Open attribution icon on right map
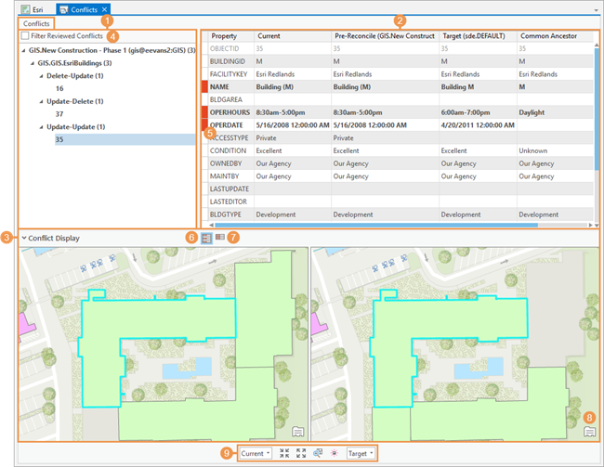The height and width of the screenshot is (467, 604). (x=589, y=431)
